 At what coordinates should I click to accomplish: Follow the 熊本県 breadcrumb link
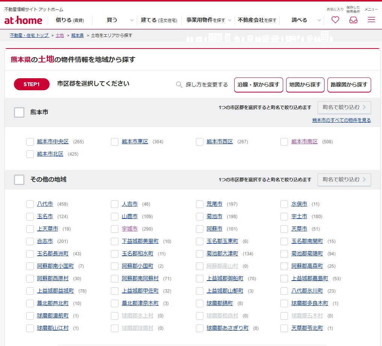[x=77, y=35]
